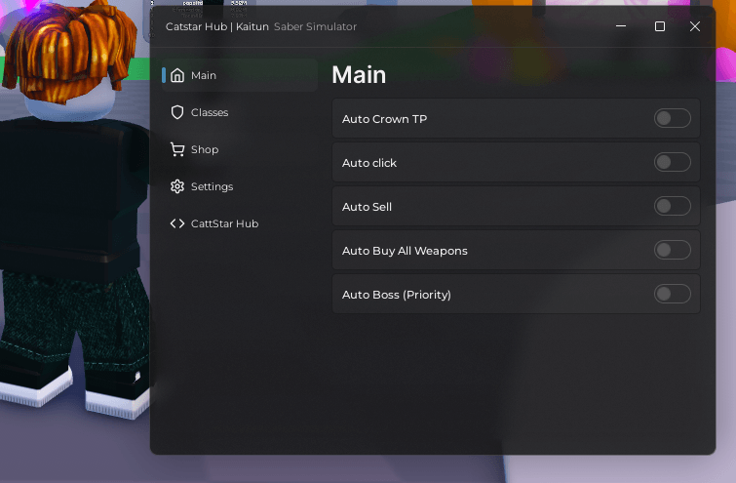Screen dimensions: 736x483
Task: Open the Shop tab label
Action: tap(205, 149)
